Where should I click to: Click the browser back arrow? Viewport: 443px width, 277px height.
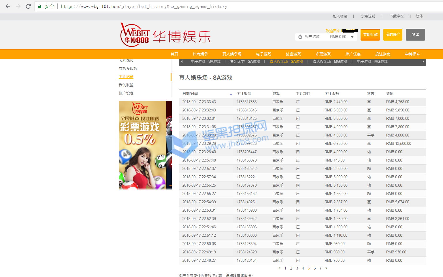tap(8, 6)
